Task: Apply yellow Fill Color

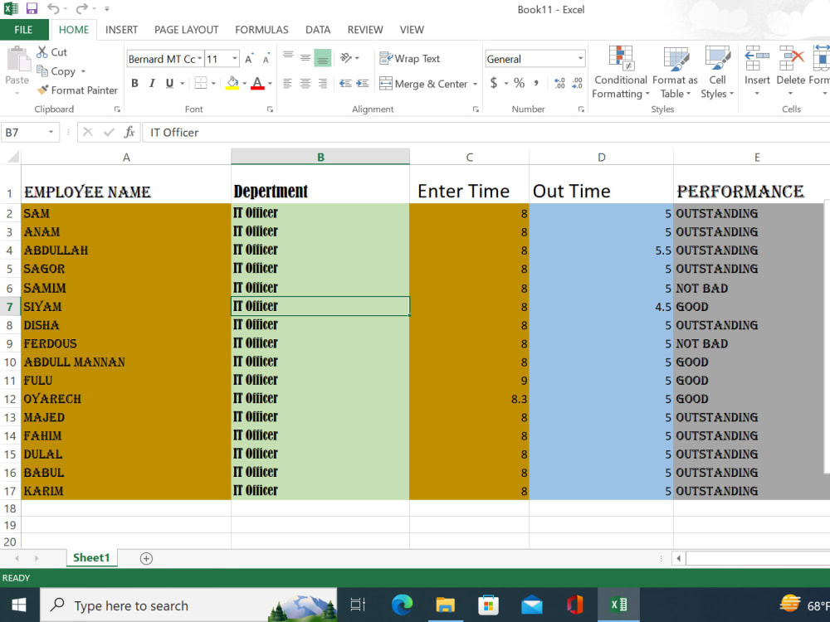Action: (x=232, y=83)
